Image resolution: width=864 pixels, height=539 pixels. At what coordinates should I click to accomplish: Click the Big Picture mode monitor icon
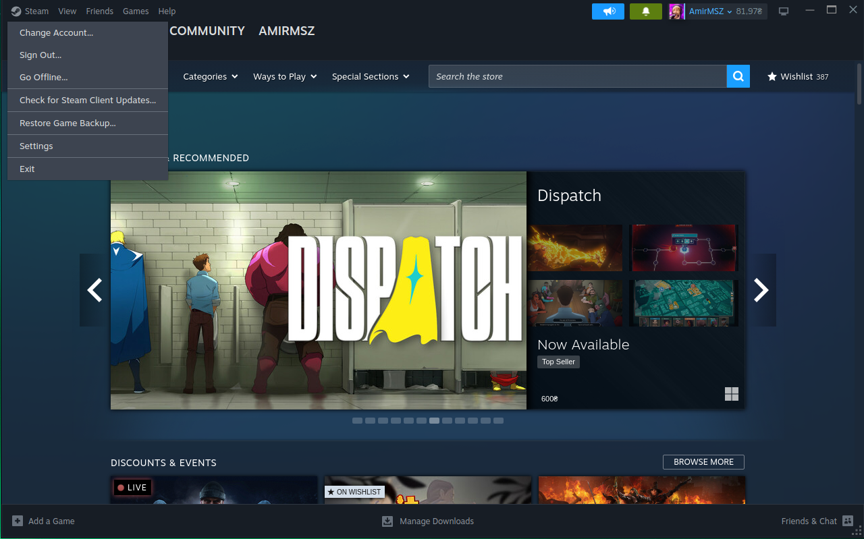[x=784, y=11]
